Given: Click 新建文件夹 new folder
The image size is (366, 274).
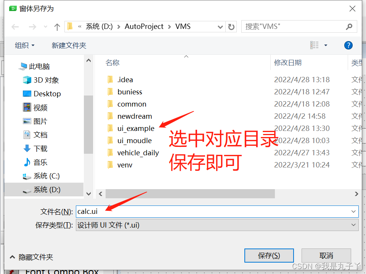Looking at the screenshot, I should [69, 45].
